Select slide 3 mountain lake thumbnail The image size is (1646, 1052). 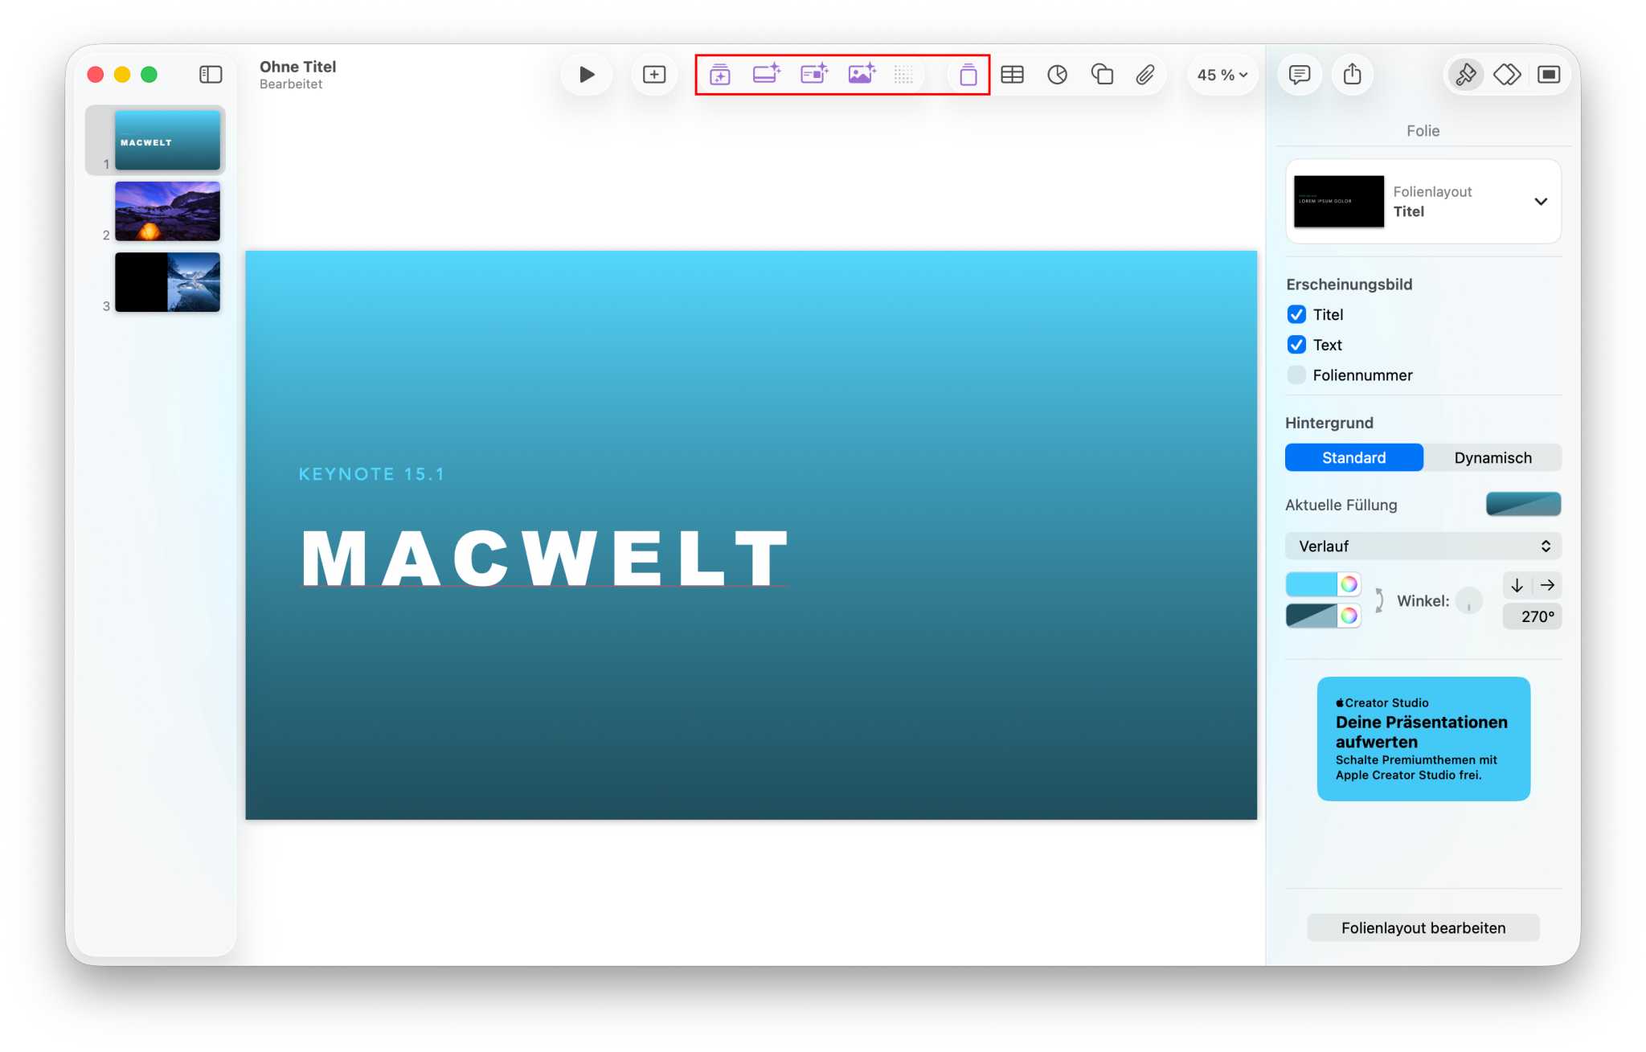[x=167, y=282]
